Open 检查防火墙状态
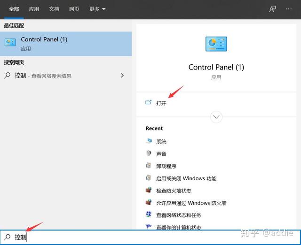 pos(174,191)
